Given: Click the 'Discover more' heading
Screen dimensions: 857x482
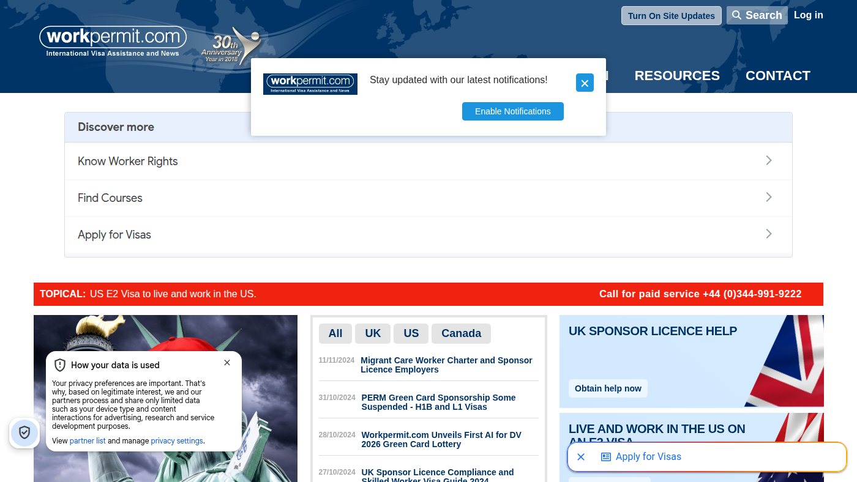Looking at the screenshot, I should click(x=116, y=127).
